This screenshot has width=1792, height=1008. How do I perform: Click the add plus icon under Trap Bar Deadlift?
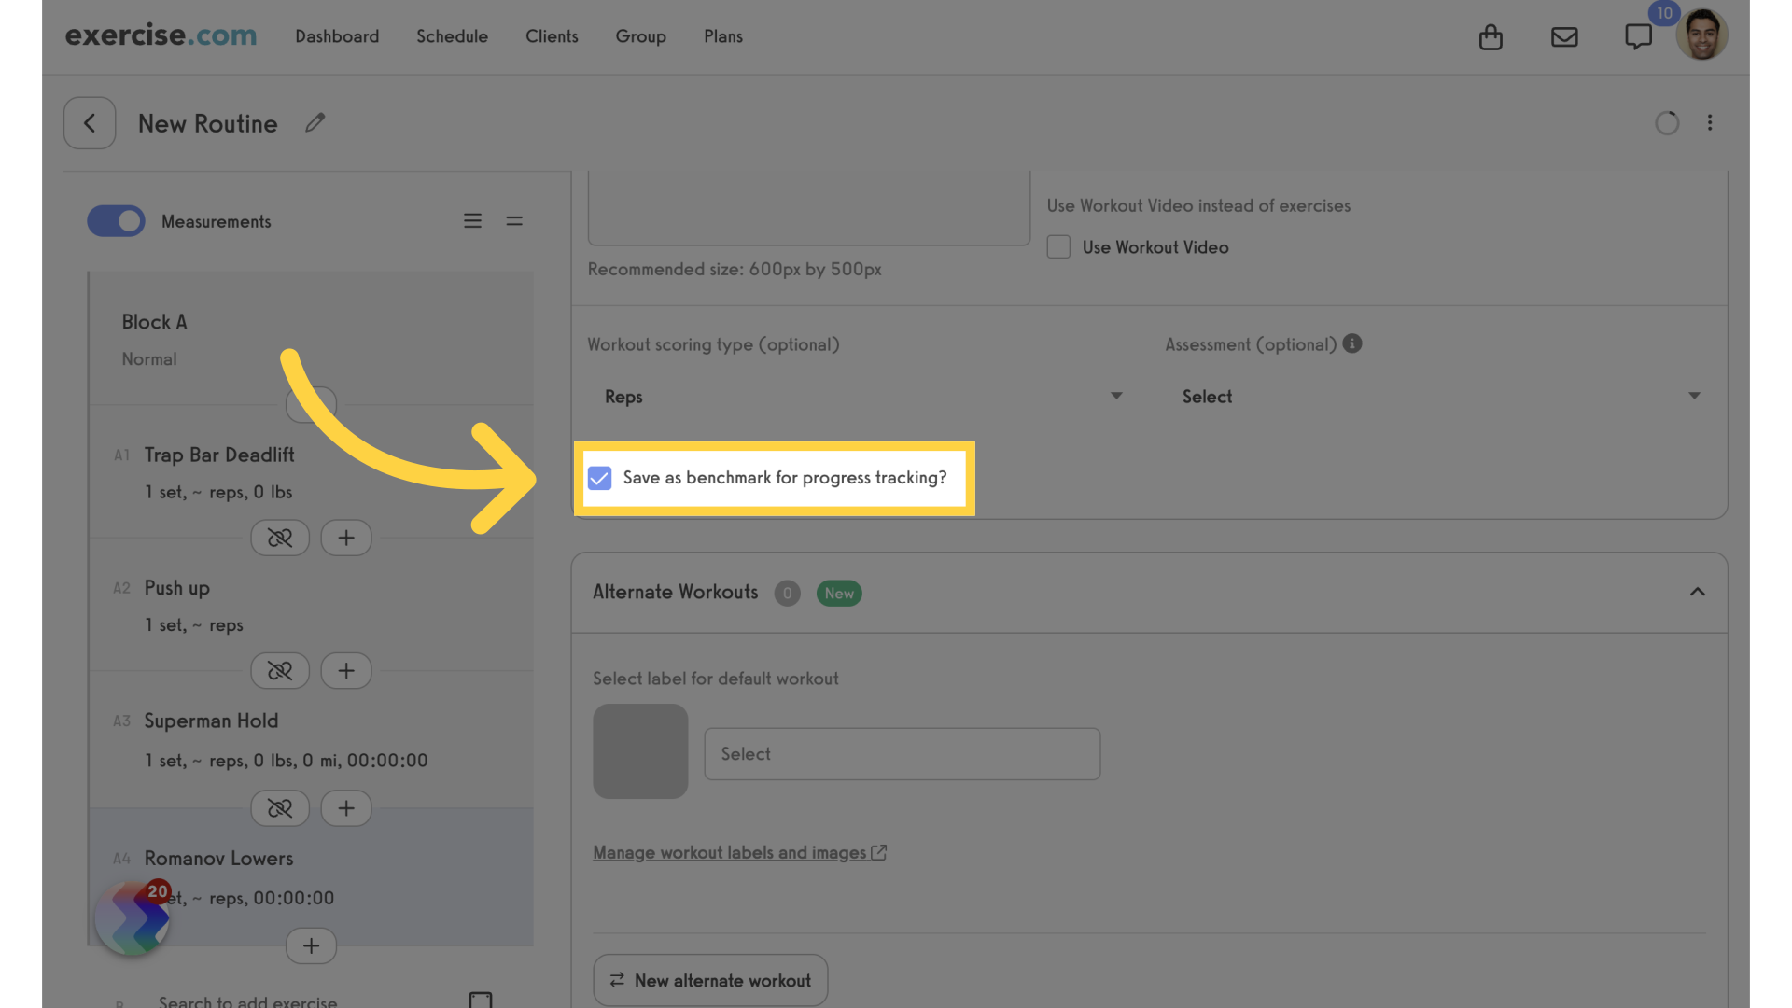point(346,537)
